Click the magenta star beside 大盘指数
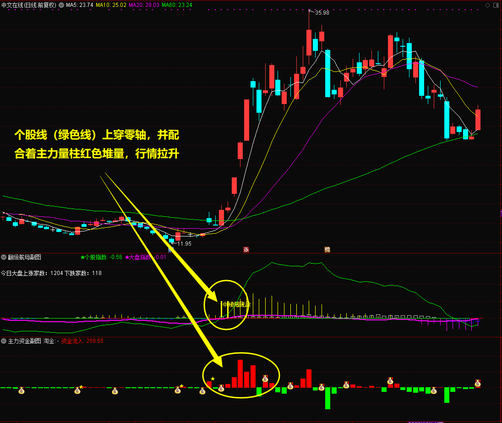502x423 pixels. [x=127, y=258]
